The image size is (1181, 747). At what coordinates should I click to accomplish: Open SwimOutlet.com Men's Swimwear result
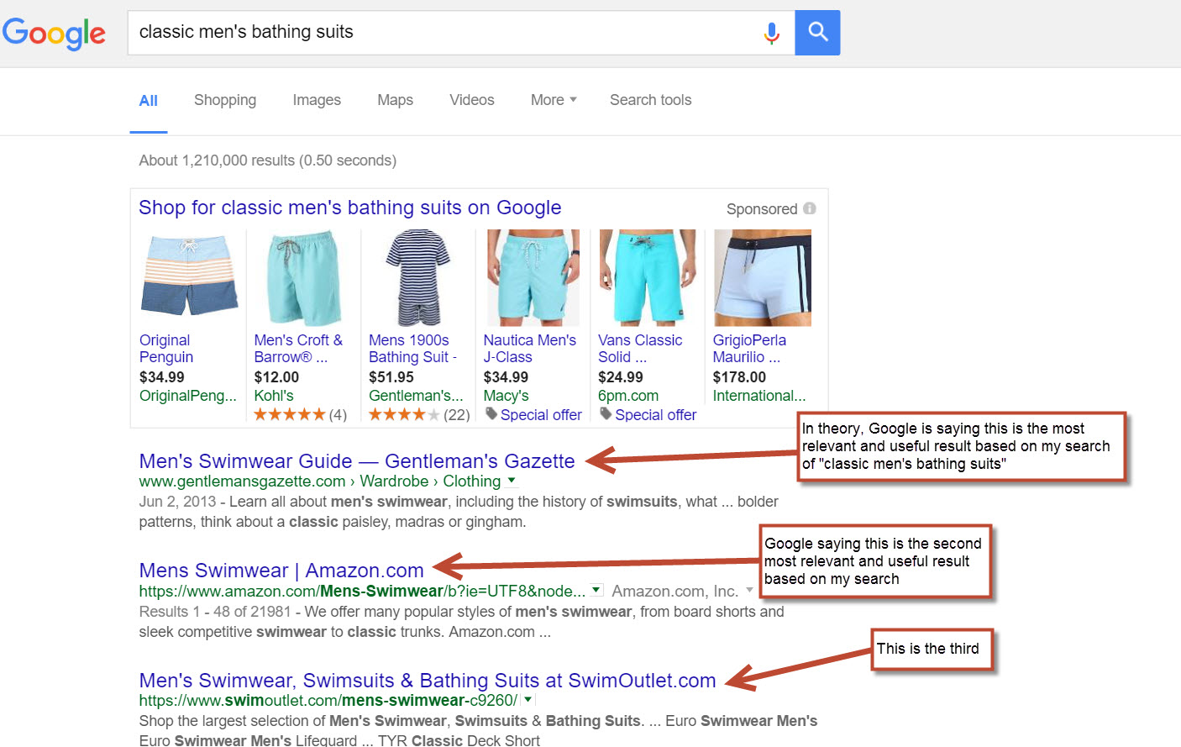(x=428, y=681)
